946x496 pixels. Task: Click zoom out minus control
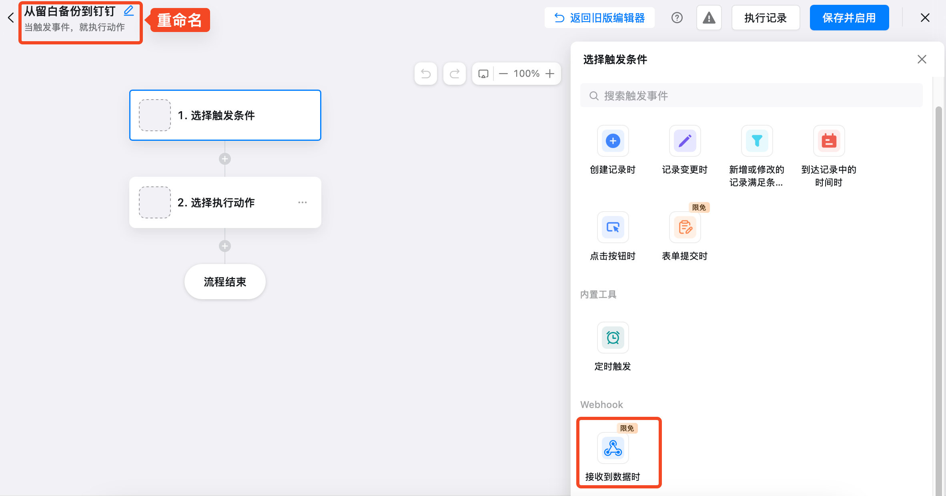[503, 74]
